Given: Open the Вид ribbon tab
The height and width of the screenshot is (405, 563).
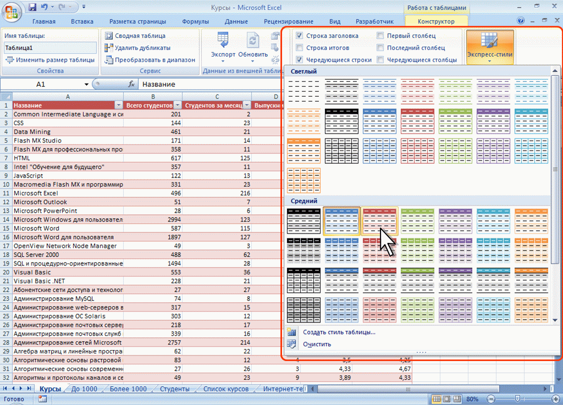Looking at the screenshot, I should click(335, 21).
